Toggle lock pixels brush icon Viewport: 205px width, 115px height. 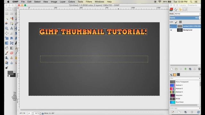pos(176,22)
